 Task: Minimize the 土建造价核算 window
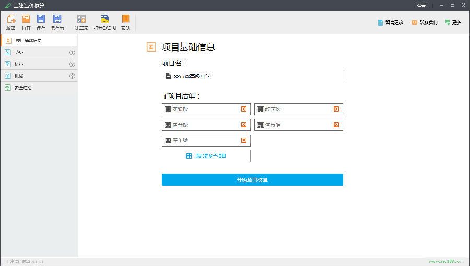(x=441, y=5)
